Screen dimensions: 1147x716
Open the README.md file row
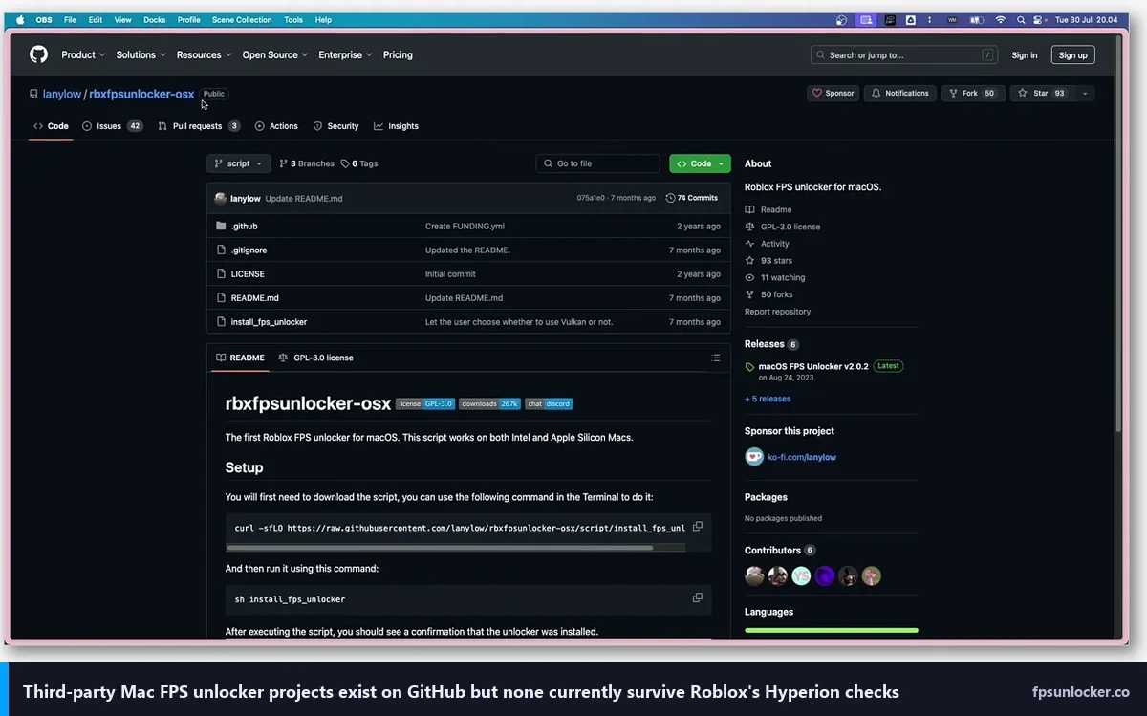point(468,298)
